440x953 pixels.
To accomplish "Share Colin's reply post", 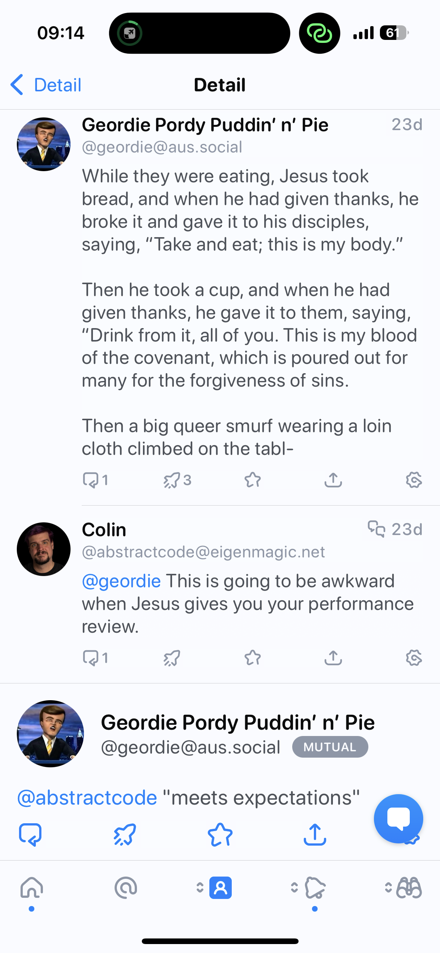I will [x=333, y=658].
